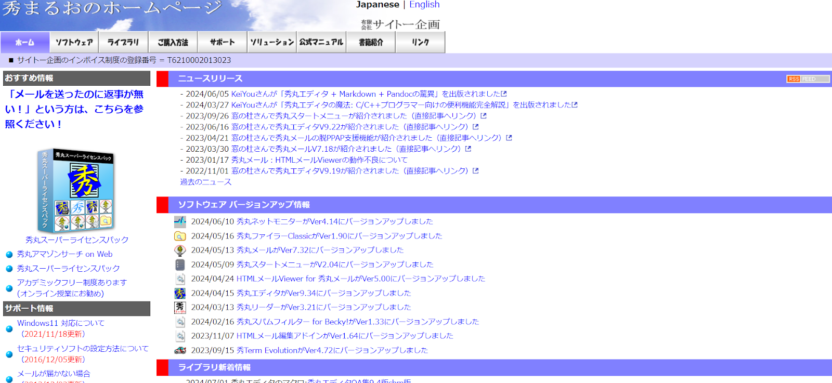Open HTMLメールViewerの動作不良について link

click(319, 160)
